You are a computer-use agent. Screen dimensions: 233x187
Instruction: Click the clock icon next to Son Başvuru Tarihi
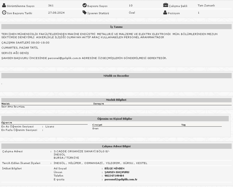4,13
